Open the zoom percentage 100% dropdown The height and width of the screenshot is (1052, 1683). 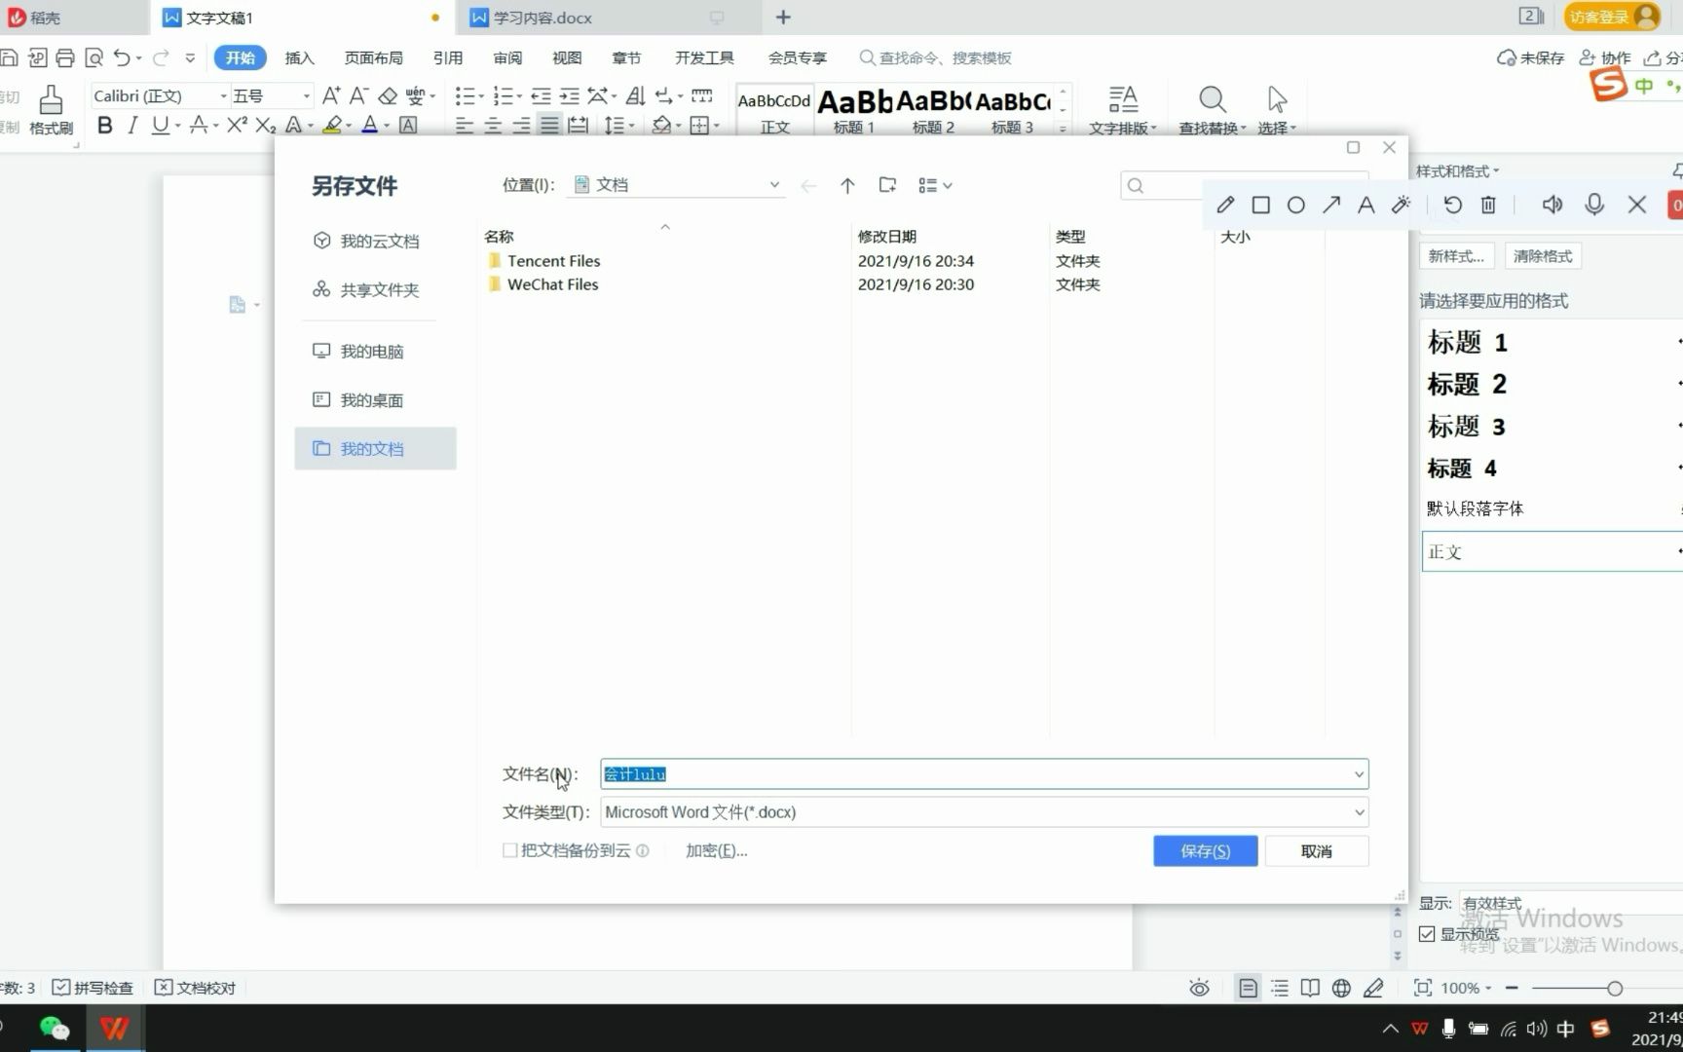(x=1466, y=988)
